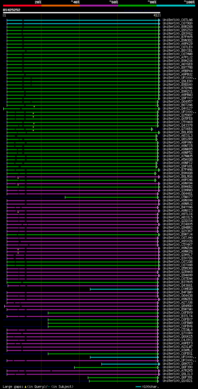The width and height of the screenshot is (198, 389).
Task: Click the cyan alignment bar of UniRef100_C0HEQ9
Action: (124, 289)
